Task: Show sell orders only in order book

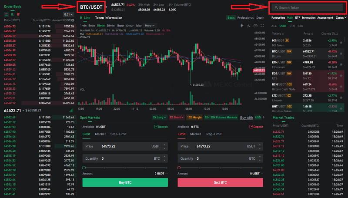Action: pos(18,14)
